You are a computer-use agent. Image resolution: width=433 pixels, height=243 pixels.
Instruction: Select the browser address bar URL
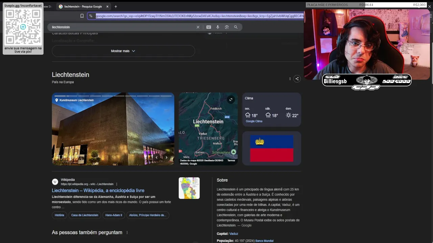coord(200,16)
